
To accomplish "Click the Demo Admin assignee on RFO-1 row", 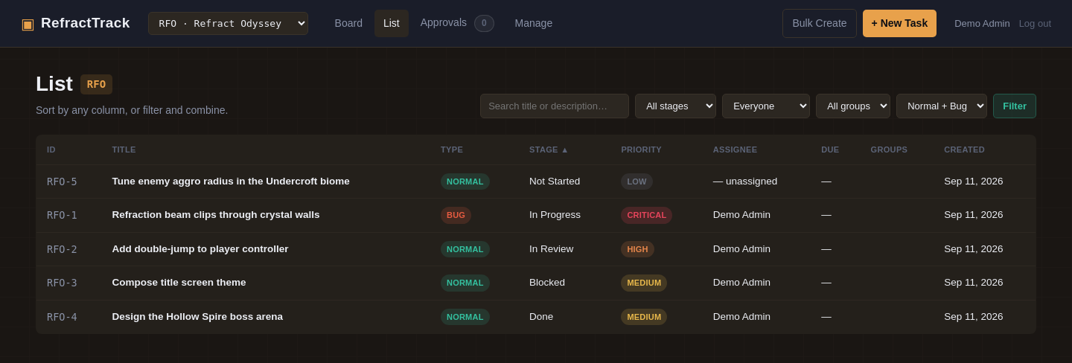I will (x=741, y=214).
